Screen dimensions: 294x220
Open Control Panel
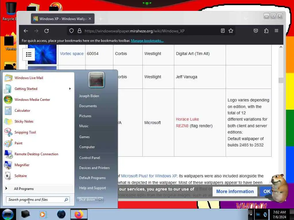pyautogui.click(x=90, y=158)
